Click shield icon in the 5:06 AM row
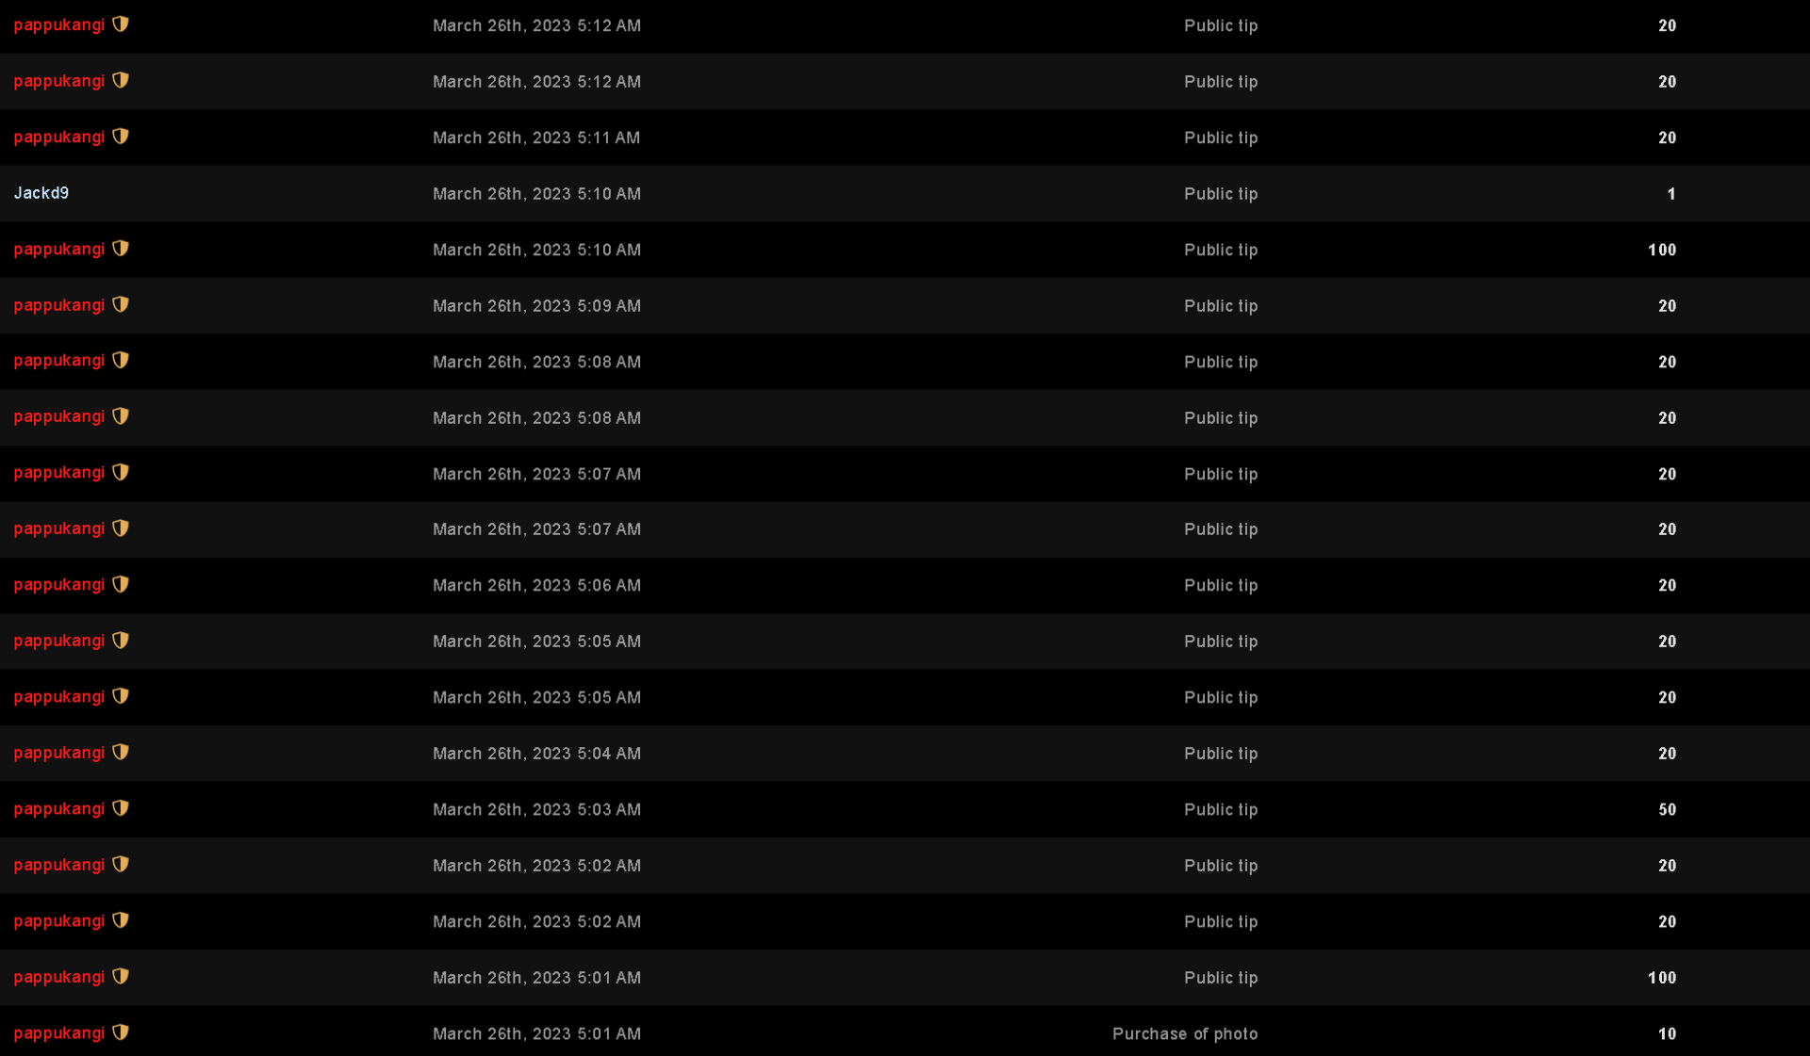The image size is (1810, 1056). [x=121, y=584]
